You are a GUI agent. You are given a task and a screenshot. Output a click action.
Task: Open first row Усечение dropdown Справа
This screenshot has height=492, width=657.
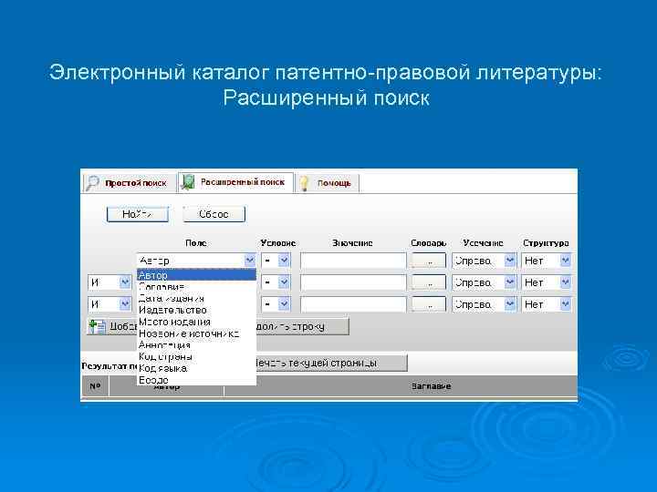click(x=484, y=261)
